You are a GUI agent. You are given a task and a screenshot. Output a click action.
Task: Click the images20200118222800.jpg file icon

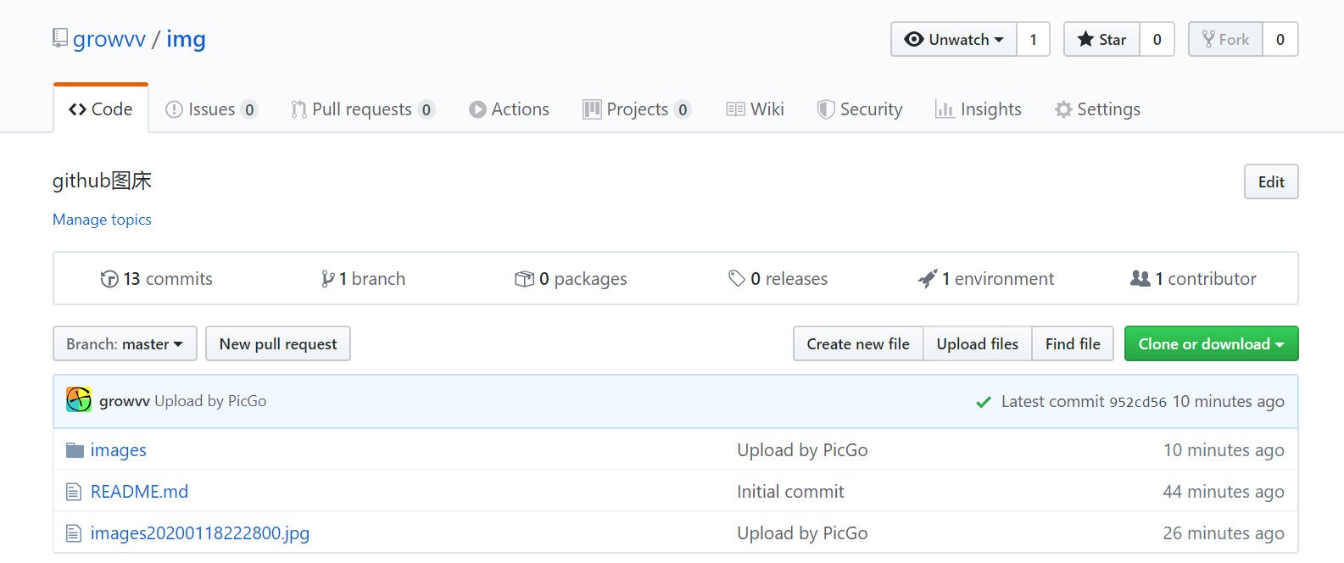pos(74,533)
